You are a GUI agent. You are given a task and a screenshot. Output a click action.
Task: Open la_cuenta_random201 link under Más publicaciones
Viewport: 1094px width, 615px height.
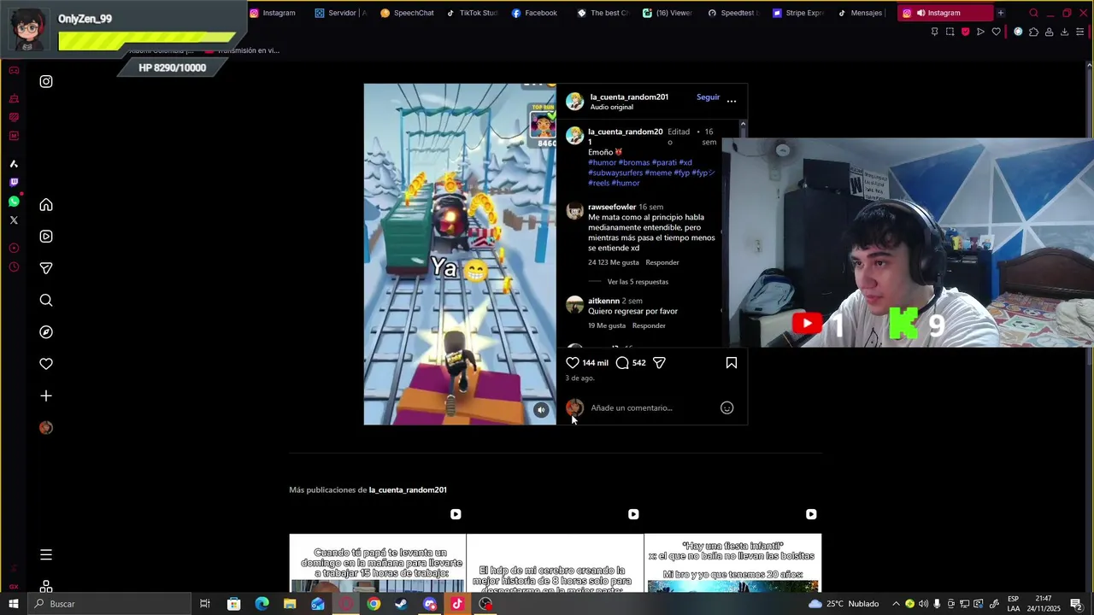408,490
